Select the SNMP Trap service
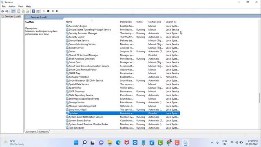261x147 pixels. [x=122, y=73]
